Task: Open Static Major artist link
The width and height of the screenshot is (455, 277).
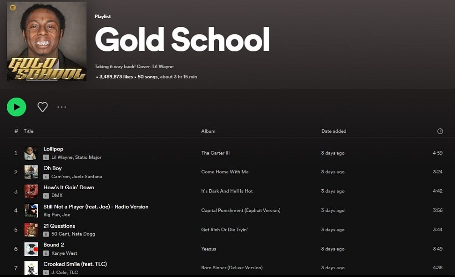Action: click(x=88, y=157)
